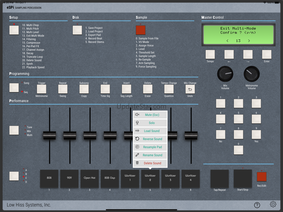Click the left chevron in the LCD display
The height and width of the screenshot is (212, 283).
click(227, 41)
